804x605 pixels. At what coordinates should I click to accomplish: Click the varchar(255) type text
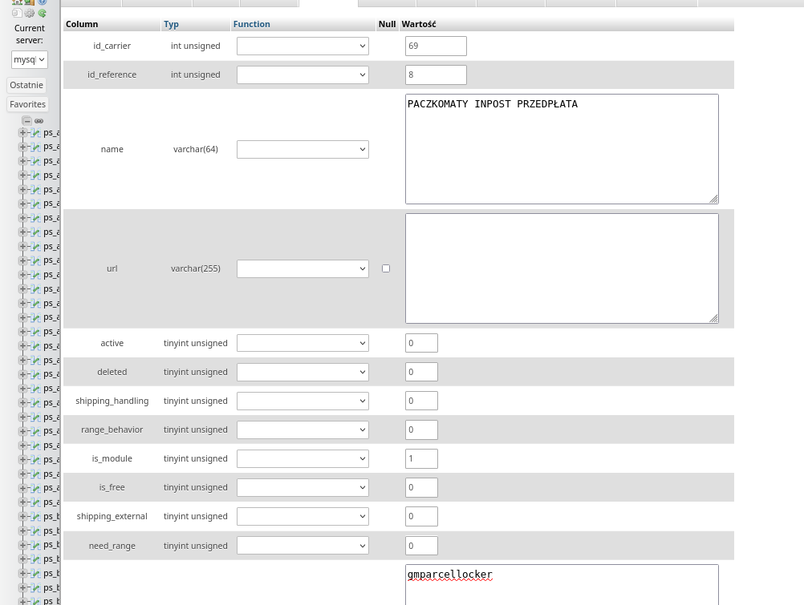[x=195, y=268]
